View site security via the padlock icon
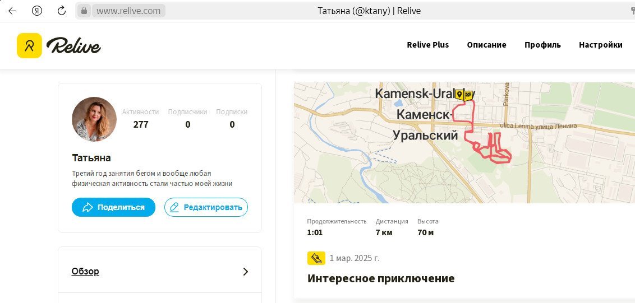Screen dimensions: 635x303 84,11
